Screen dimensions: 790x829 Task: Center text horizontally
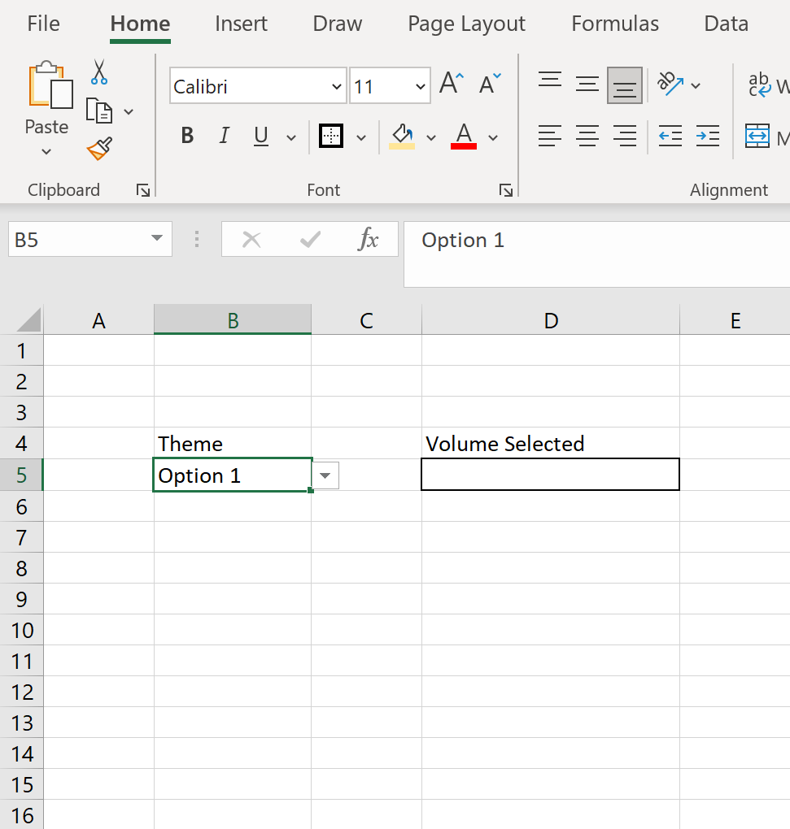point(587,136)
